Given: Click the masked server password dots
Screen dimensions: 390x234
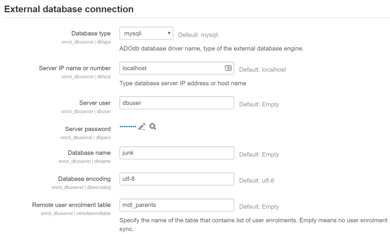Looking at the screenshot, I should (128, 127).
